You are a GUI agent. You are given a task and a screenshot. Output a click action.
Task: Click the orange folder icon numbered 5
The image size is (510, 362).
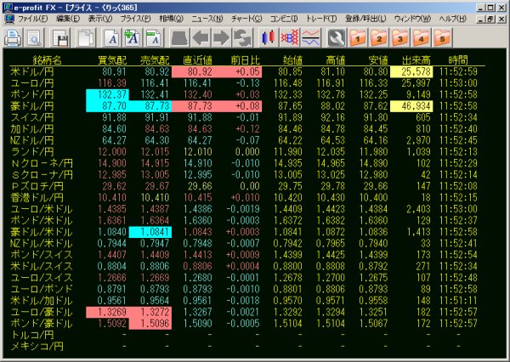click(442, 38)
